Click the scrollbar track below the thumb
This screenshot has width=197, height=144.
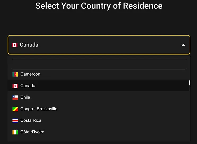pyautogui.click(x=190, y=114)
